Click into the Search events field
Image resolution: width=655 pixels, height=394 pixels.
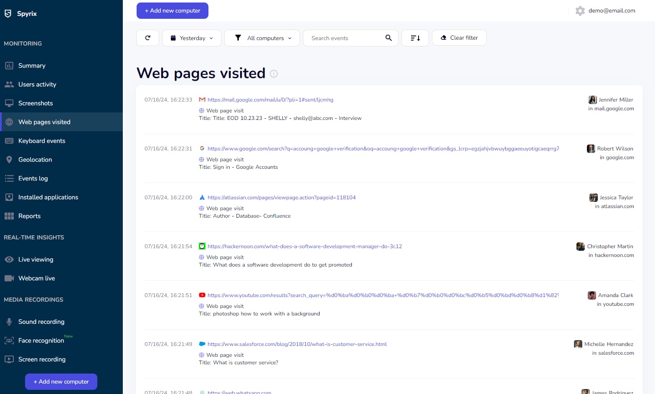point(345,38)
